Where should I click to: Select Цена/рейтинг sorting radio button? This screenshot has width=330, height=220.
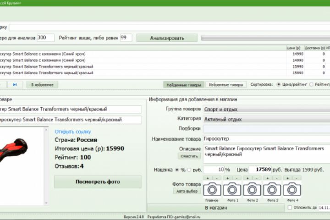[279, 84]
